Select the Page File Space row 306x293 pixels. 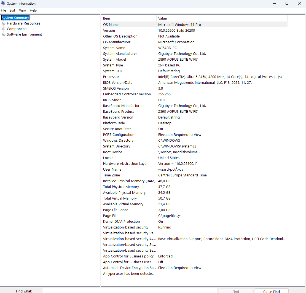point(195,210)
